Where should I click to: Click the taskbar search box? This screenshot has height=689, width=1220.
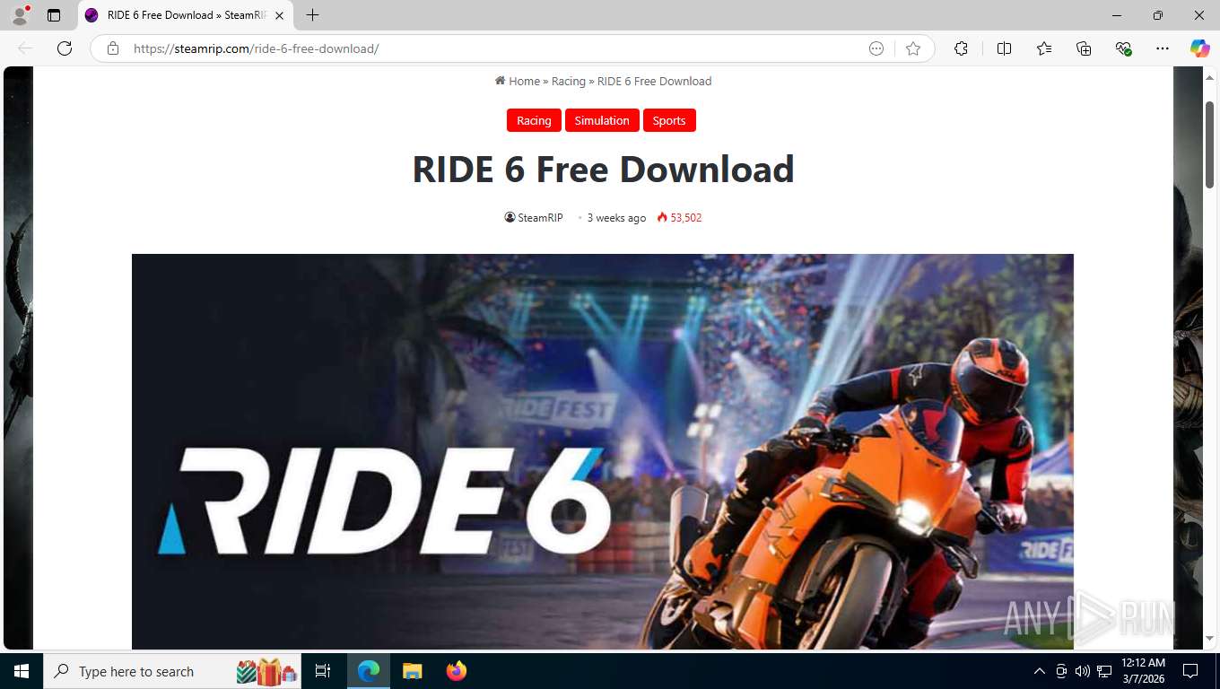(173, 671)
